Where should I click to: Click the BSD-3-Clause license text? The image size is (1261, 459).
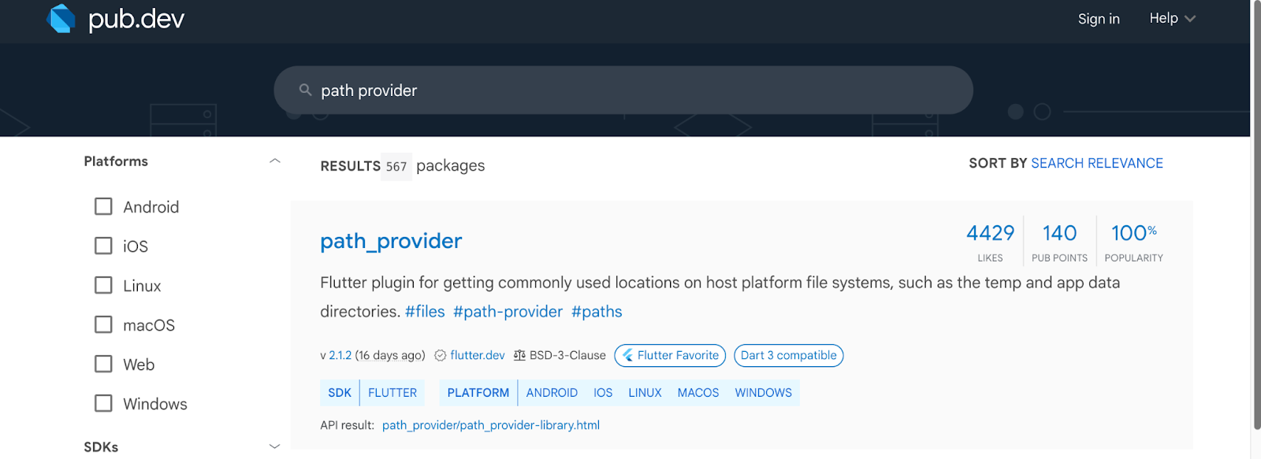point(567,356)
